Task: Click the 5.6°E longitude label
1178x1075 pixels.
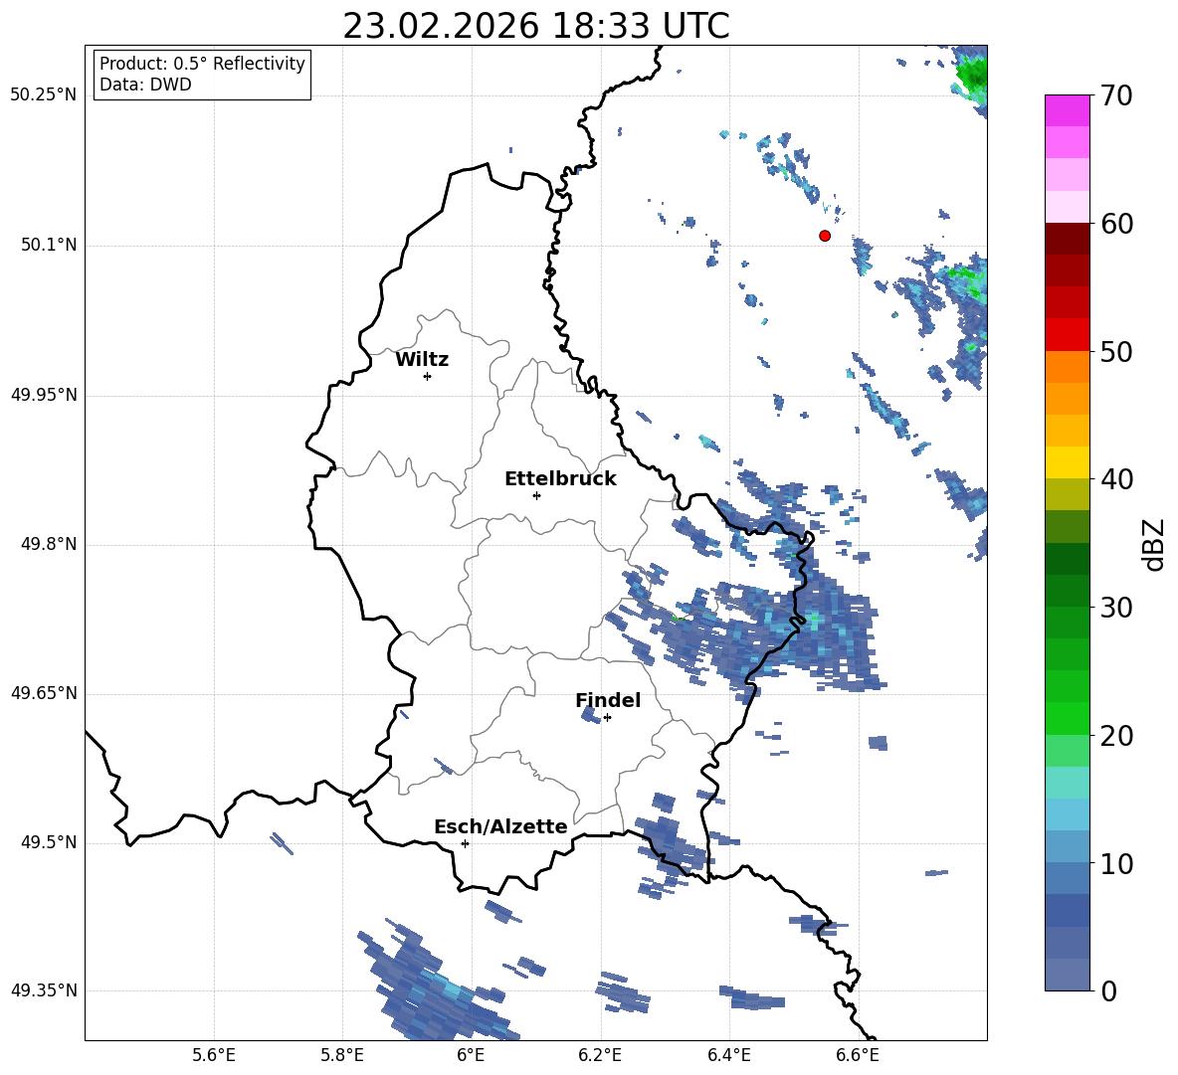Action: (x=214, y=1056)
